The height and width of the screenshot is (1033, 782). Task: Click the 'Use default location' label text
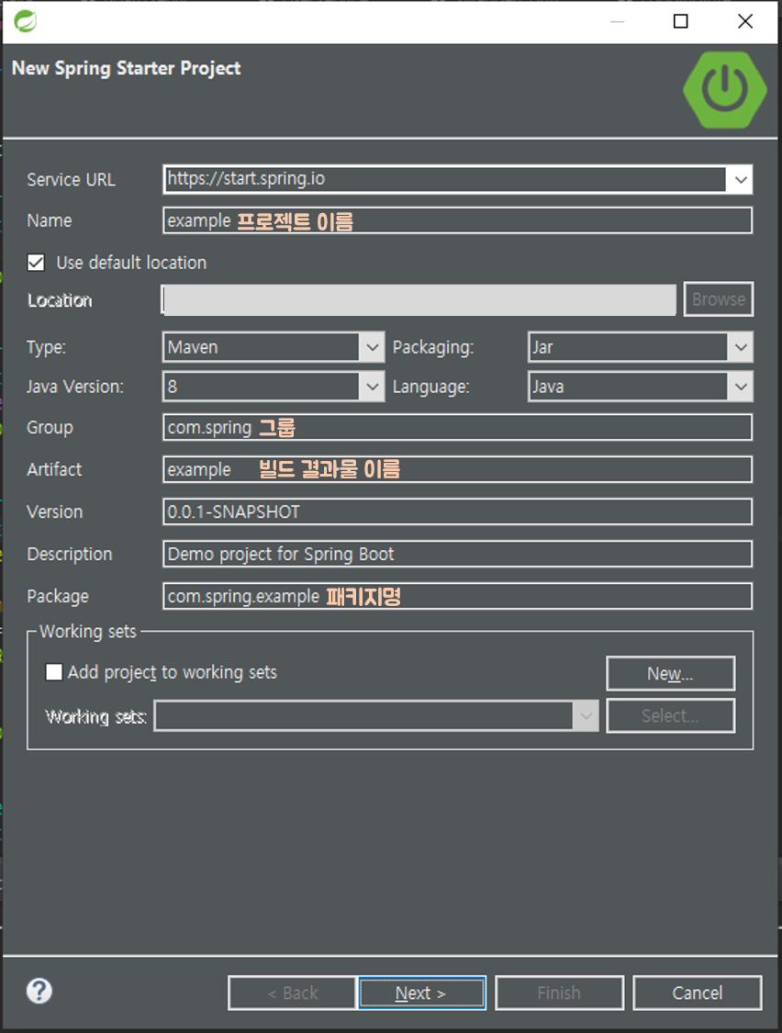(132, 263)
